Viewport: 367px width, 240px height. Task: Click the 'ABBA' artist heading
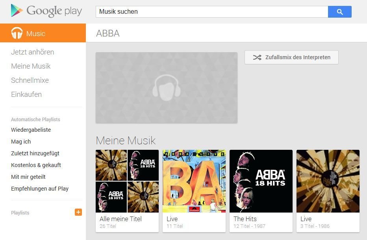click(108, 33)
